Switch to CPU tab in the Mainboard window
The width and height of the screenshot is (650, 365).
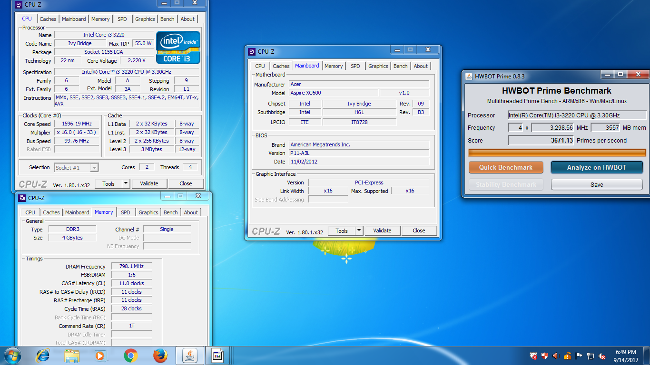point(260,66)
